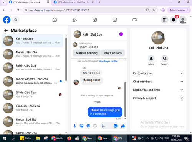Open the Gaming controller icon

(x=135, y=20)
